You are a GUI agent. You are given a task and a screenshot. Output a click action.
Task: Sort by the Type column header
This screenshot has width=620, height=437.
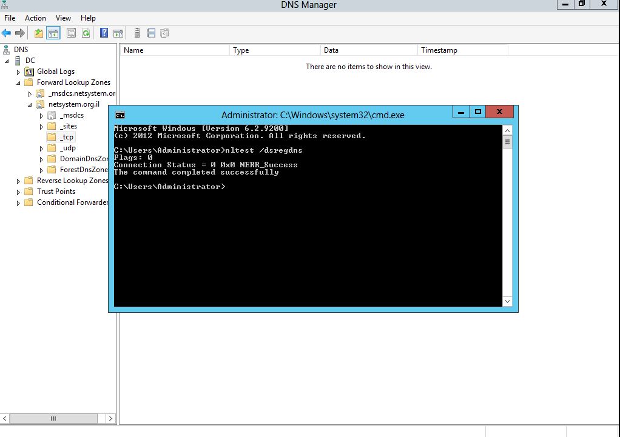[x=274, y=50]
